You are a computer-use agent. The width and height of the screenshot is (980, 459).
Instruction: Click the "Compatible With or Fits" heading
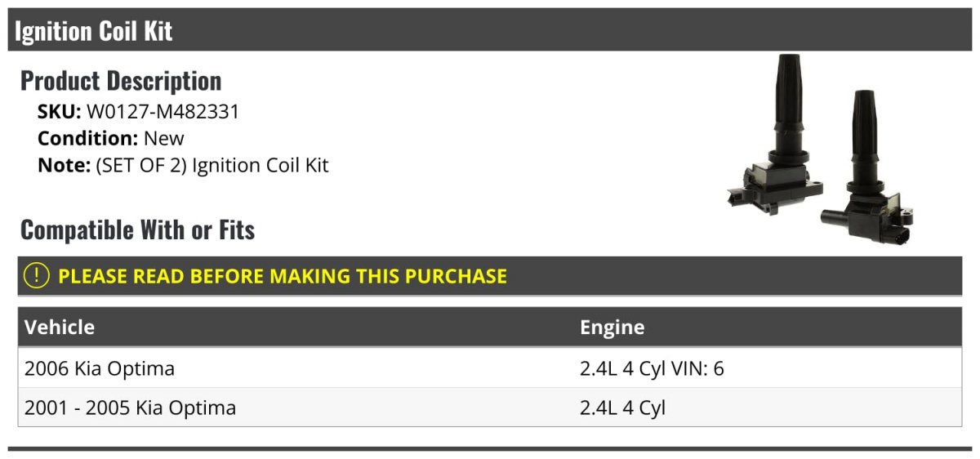137,230
